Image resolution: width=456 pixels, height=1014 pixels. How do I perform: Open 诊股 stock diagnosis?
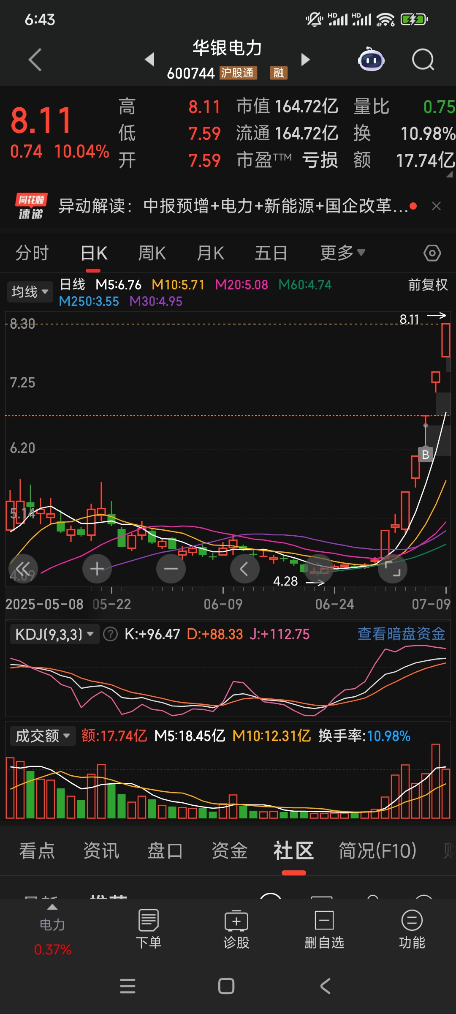[236, 929]
